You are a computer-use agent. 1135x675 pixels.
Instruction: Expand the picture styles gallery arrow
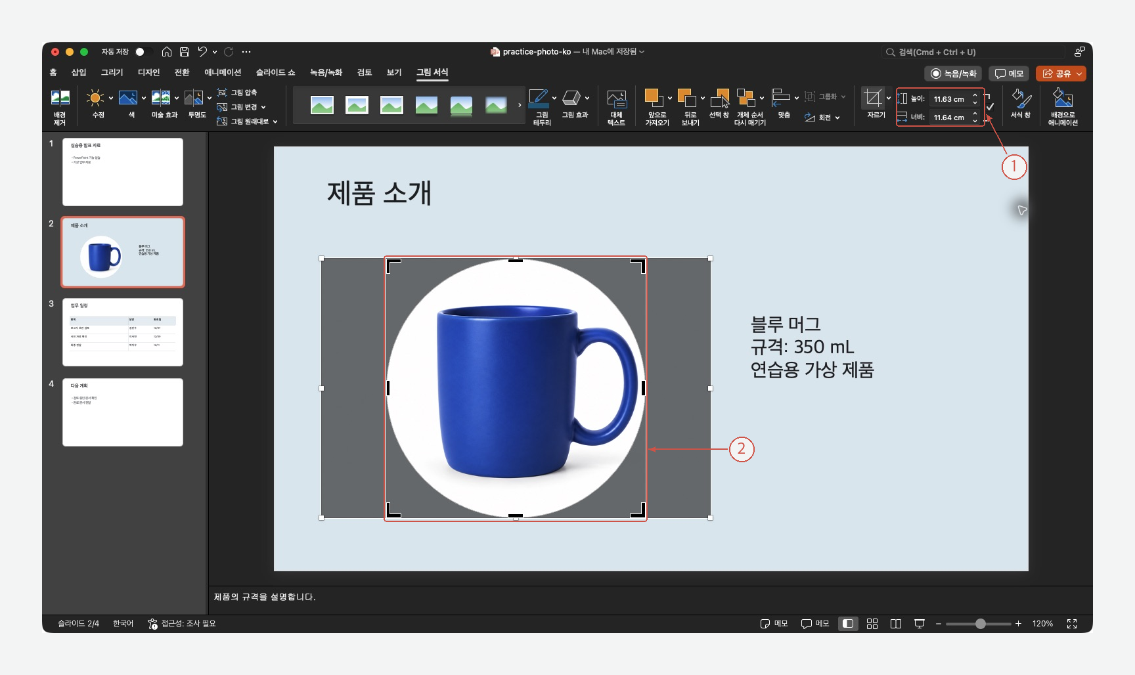[520, 105]
